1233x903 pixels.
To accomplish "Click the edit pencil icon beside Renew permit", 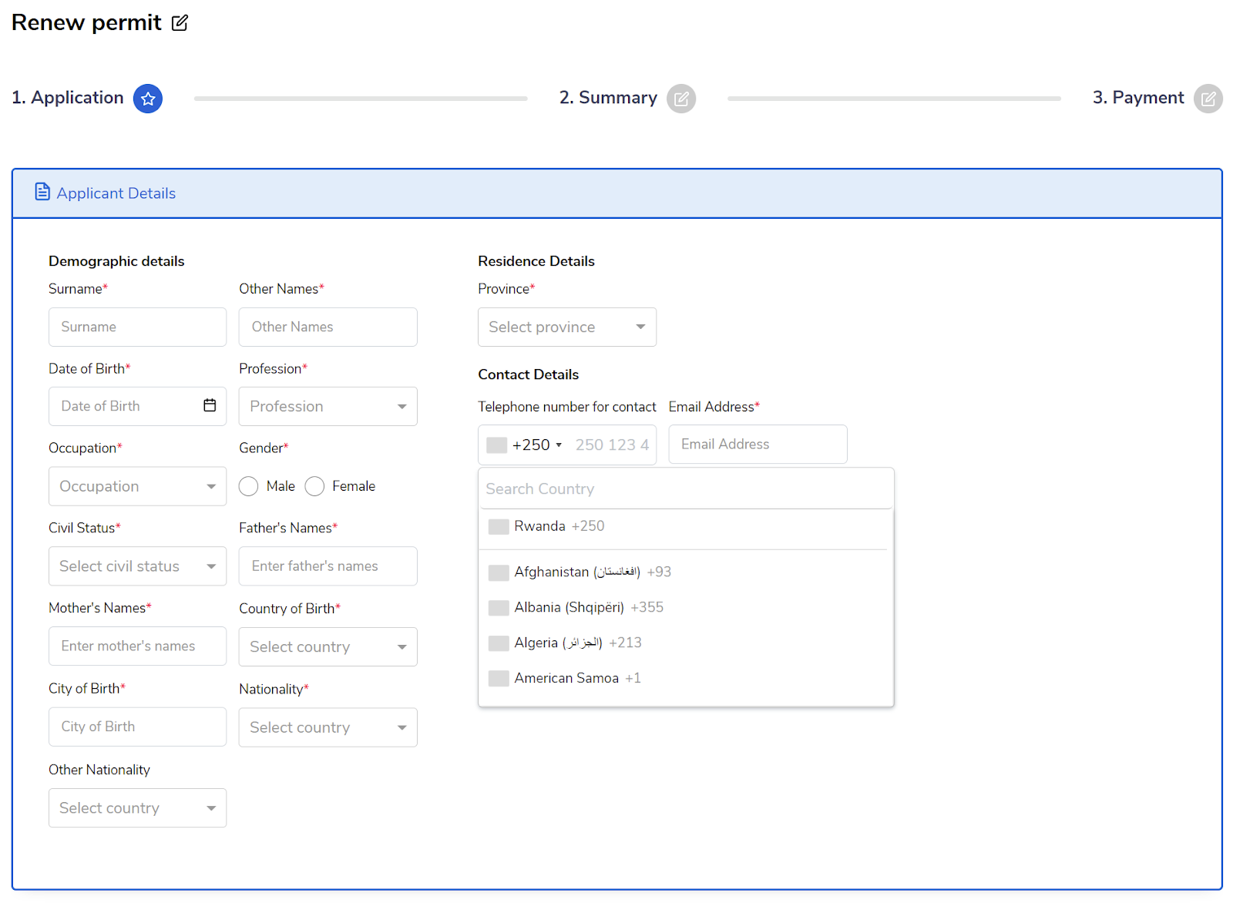I will tap(180, 23).
